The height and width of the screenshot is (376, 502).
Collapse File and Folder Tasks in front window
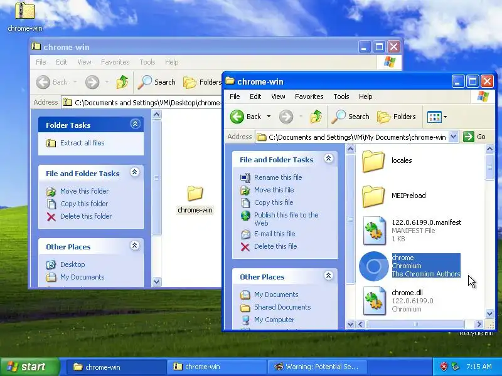(328, 159)
